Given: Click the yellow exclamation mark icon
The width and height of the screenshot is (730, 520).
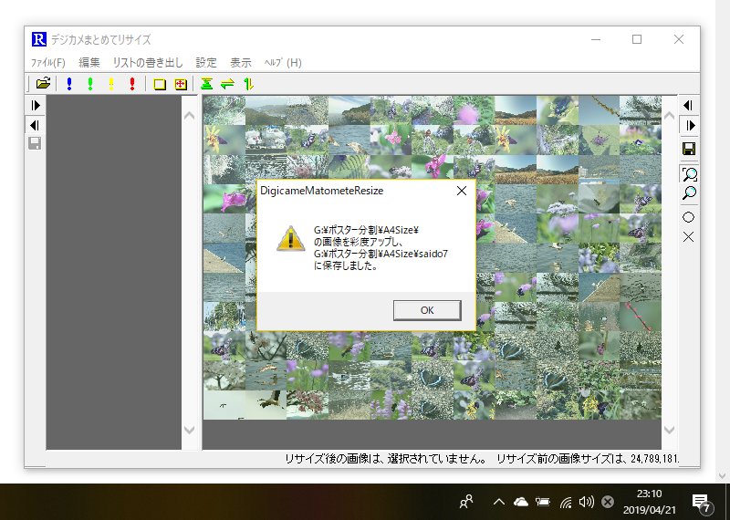Looking at the screenshot, I should coord(111,84).
